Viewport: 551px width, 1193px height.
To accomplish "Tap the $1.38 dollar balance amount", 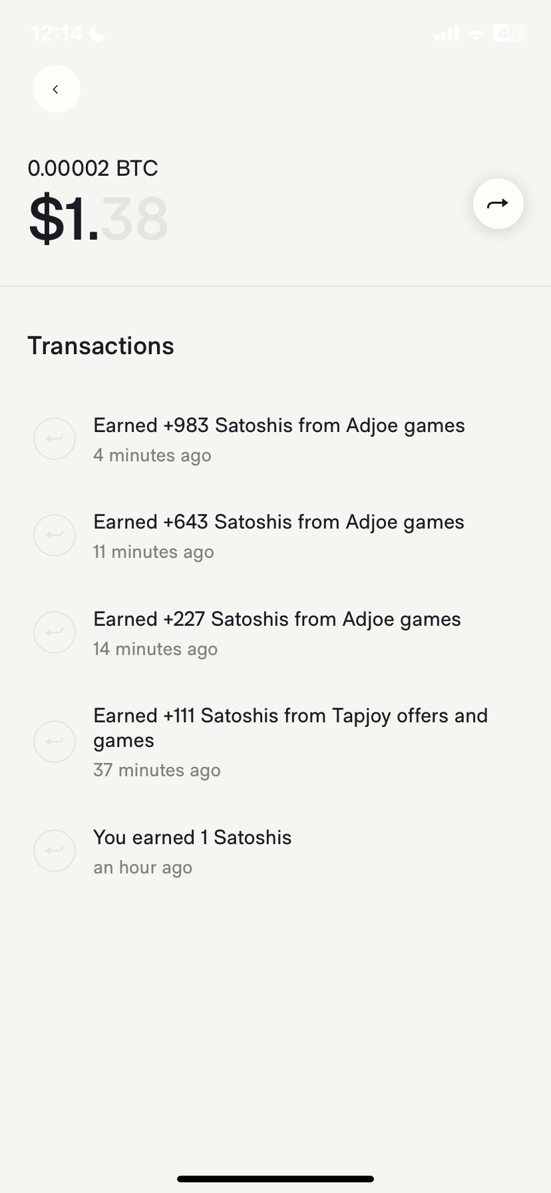I will tap(98, 219).
